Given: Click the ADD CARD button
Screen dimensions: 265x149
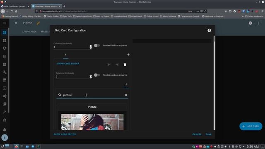Looking at the screenshot, I should pos(251,126).
